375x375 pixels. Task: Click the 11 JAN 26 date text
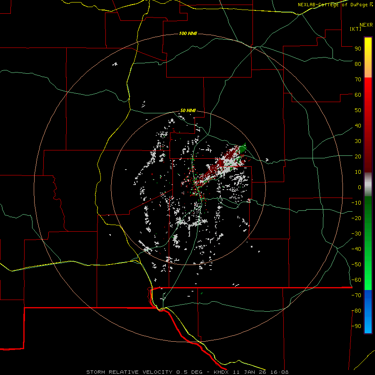click(250, 372)
